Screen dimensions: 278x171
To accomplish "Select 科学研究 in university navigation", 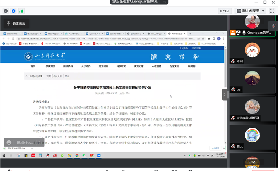I will point(121,66).
